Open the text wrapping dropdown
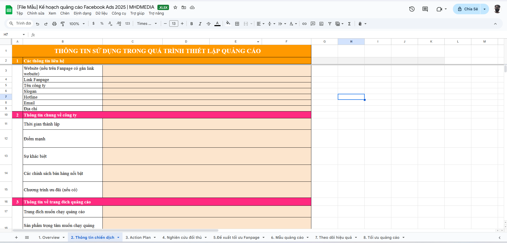The height and width of the screenshot is (243, 507). coord(282,24)
